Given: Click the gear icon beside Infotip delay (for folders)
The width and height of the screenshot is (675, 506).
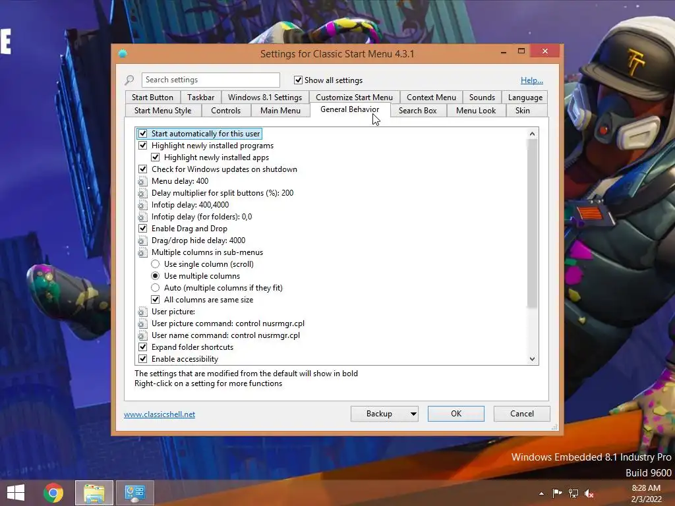Looking at the screenshot, I should [142, 217].
